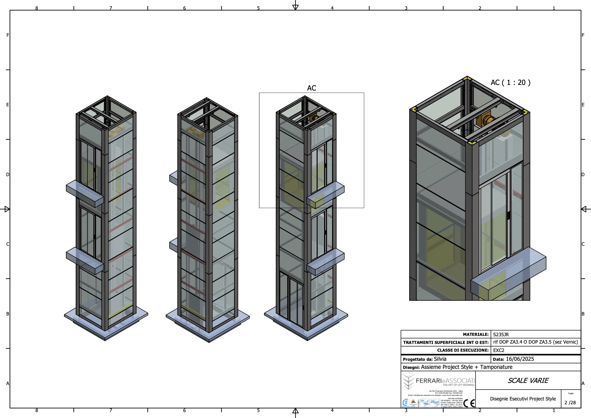Viewport: 591px width, 418px height.
Task: Click the sheet number 2 /28
Action: click(570, 403)
